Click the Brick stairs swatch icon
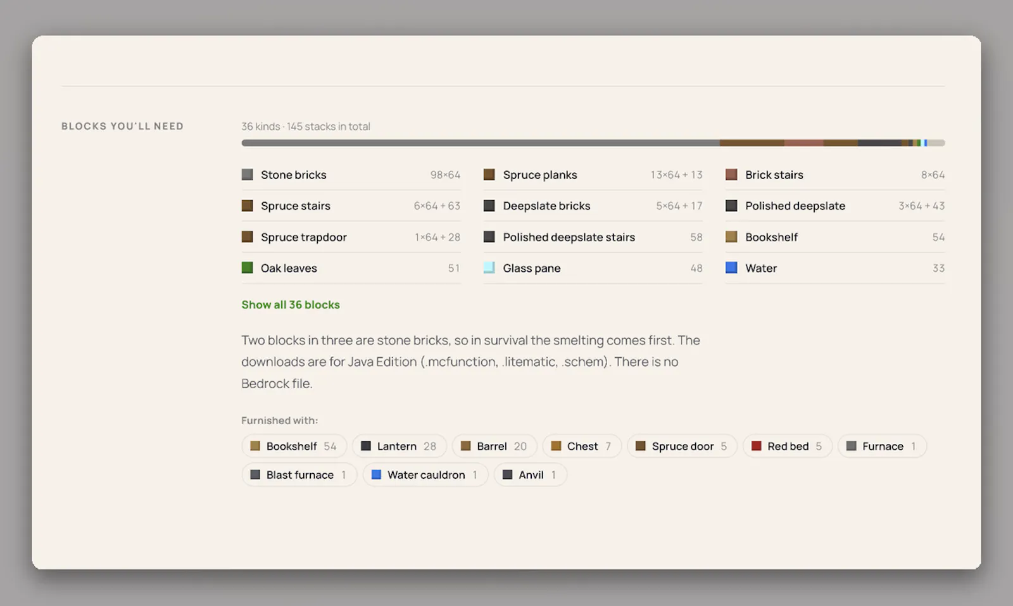 731,175
